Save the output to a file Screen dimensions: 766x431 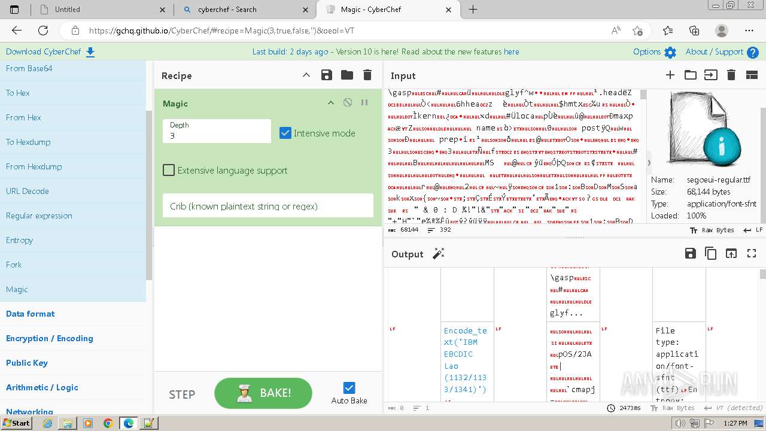click(x=690, y=254)
